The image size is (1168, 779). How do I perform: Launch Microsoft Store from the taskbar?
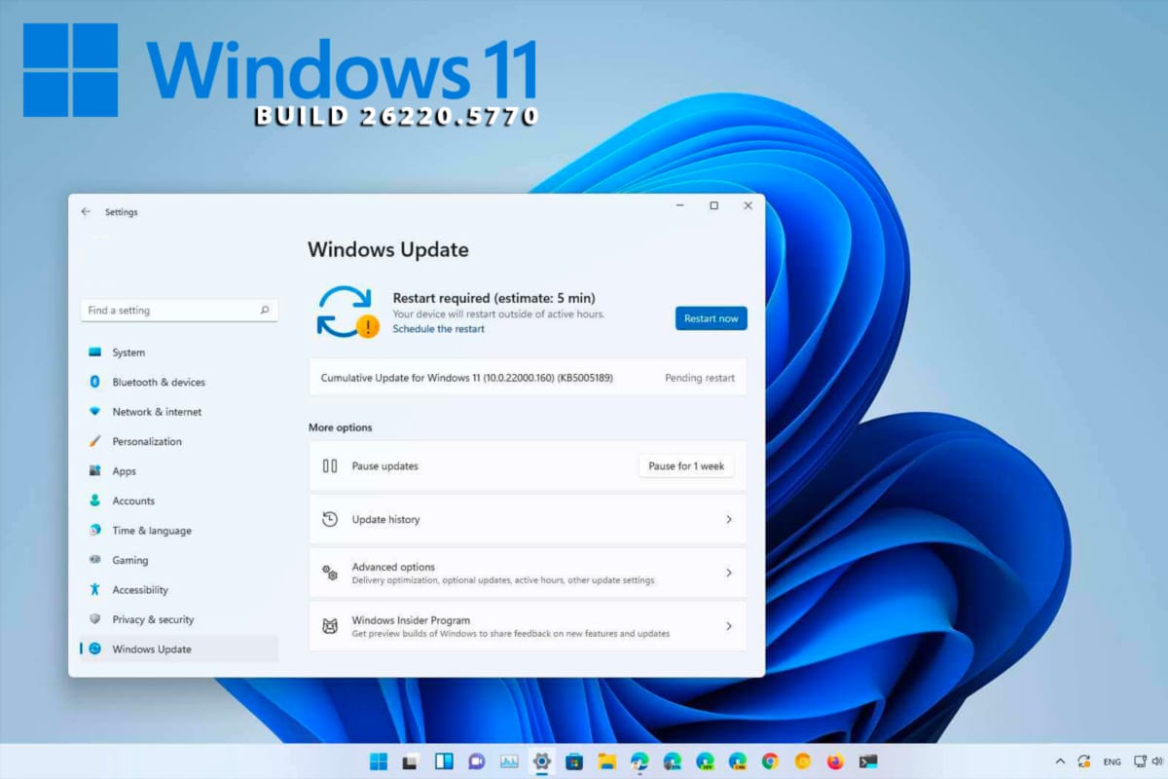[574, 761]
